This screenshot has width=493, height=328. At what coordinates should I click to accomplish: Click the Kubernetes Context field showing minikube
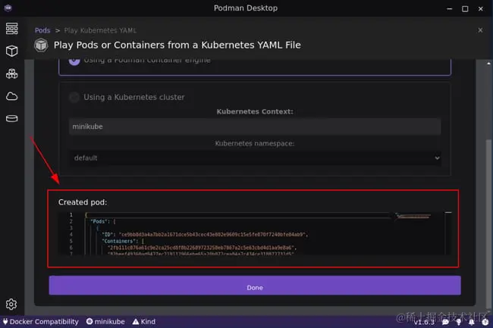pyautogui.click(x=255, y=127)
